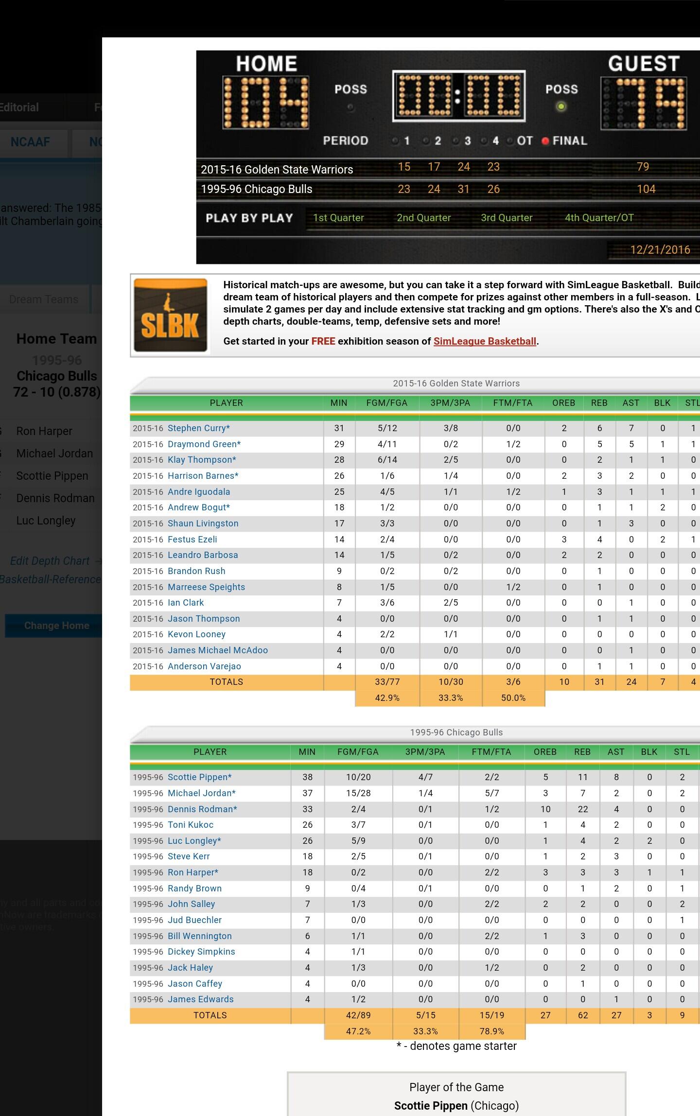Click the Bulls TOTALS row label
The height and width of the screenshot is (1116, 700).
(210, 1015)
